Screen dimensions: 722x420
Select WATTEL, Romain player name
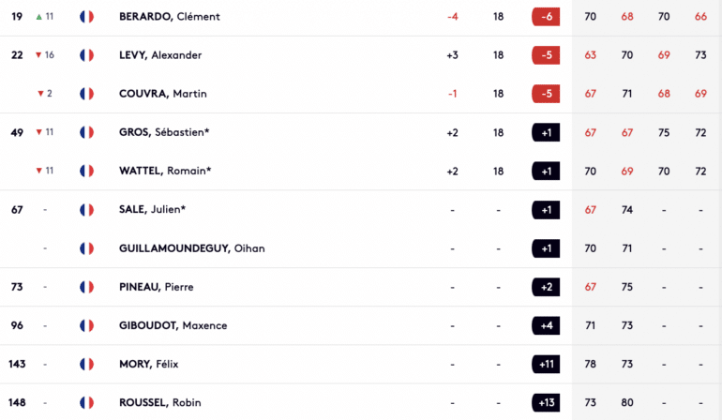(x=165, y=171)
